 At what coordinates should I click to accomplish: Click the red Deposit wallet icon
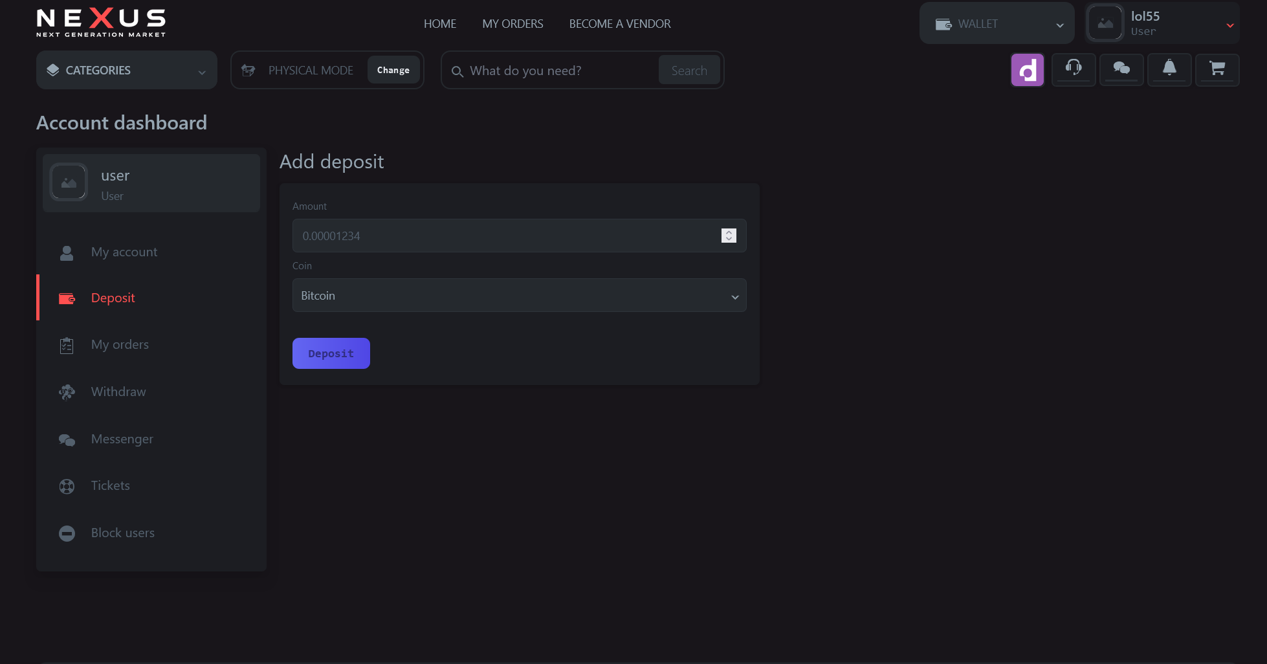pos(67,298)
